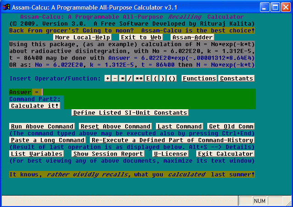The width and height of the screenshot is (293, 207).
Task: Run Above Command
Action: click(42, 127)
